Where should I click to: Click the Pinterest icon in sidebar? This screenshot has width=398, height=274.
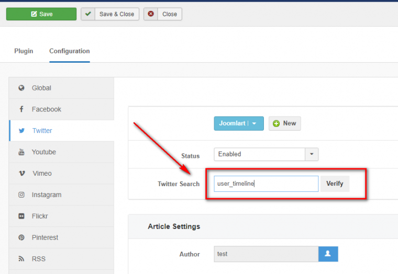tap(21, 237)
